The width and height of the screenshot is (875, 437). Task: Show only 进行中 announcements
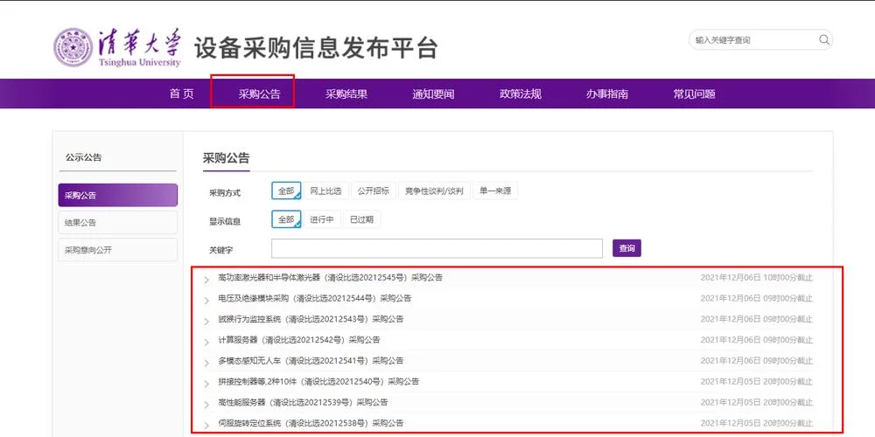pos(322,219)
